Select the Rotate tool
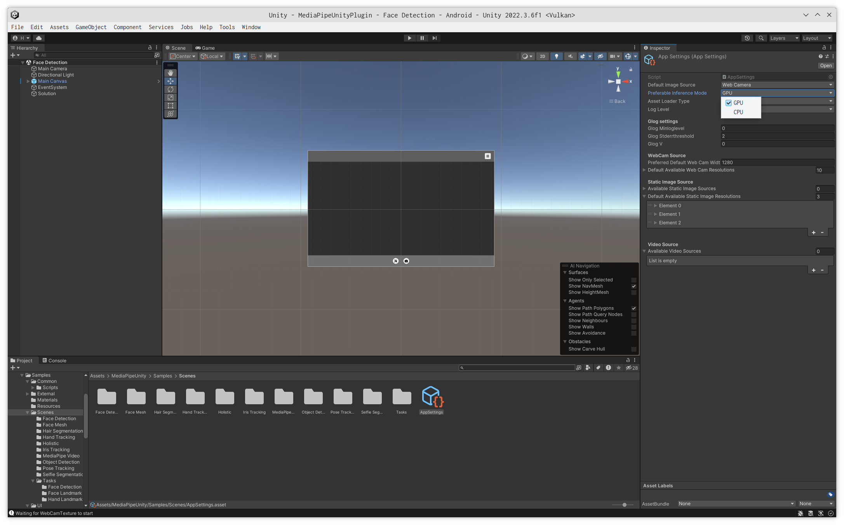Image resolution: width=844 pixels, height=525 pixels. (171, 89)
